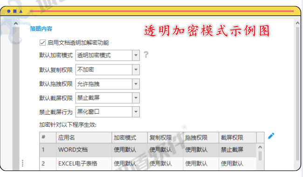
Task: Click the question mark help icon
Action: coord(146,54)
